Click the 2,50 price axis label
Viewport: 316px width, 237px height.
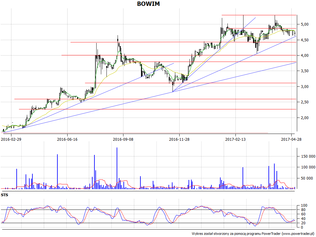click(305, 102)
